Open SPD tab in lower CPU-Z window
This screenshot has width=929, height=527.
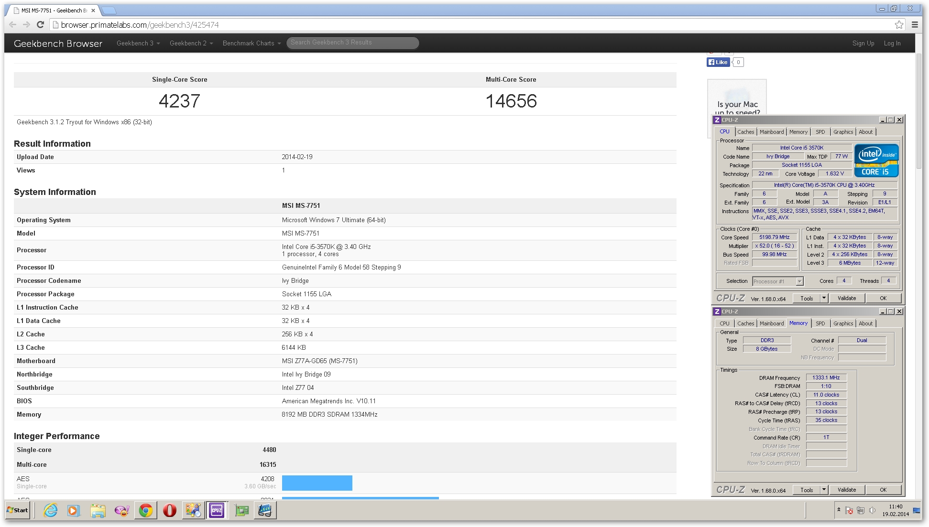820,323
